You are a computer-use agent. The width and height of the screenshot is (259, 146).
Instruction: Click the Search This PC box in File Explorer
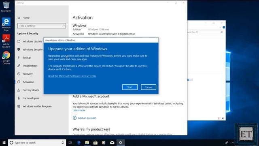pyautogui.click(x=205, y=32)
